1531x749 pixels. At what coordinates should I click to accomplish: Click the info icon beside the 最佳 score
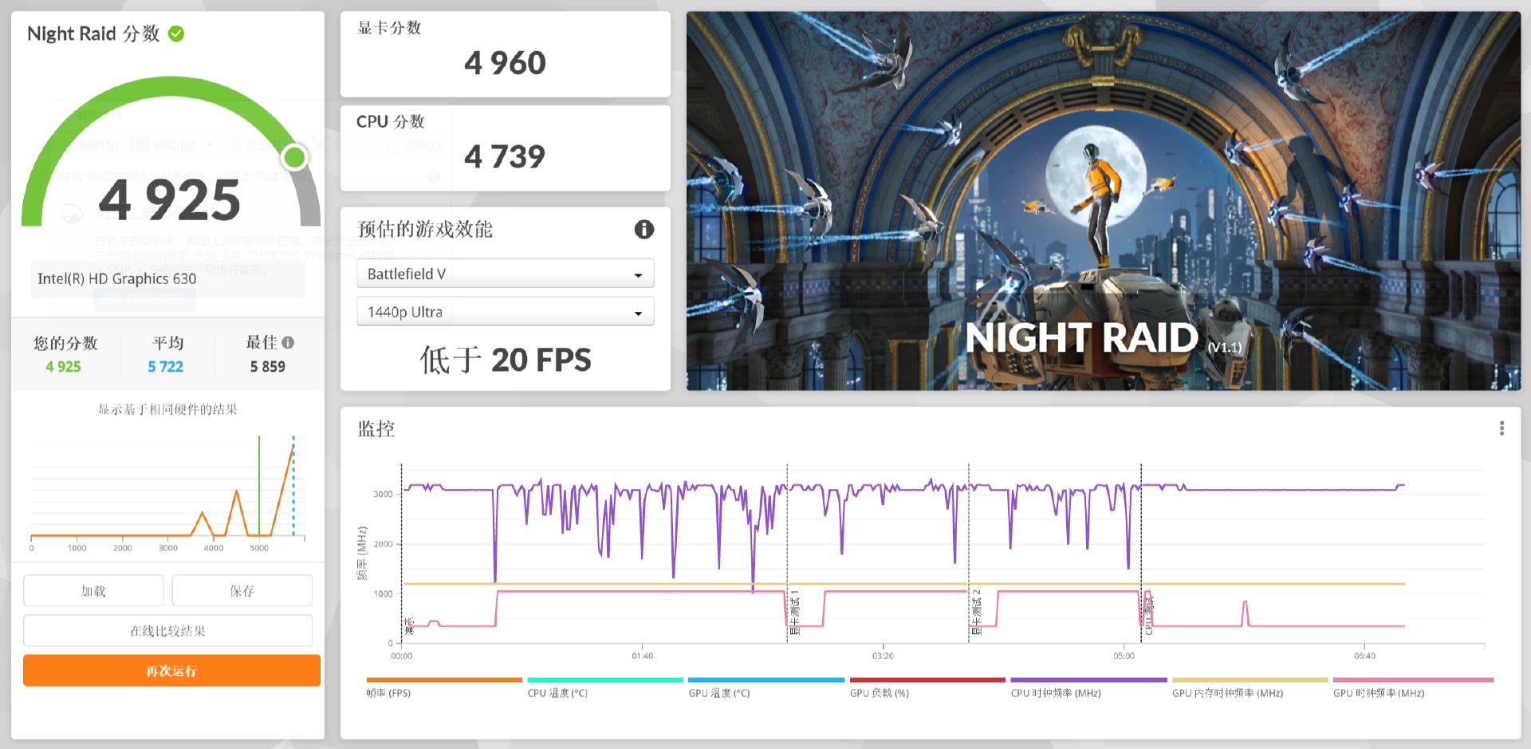pyautogui.click(x=289, y=341)
